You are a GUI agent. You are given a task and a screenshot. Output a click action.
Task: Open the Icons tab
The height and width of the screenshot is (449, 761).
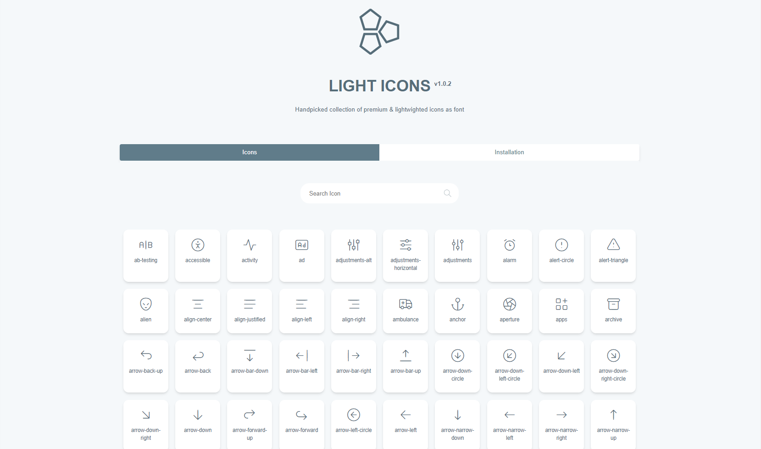click(250, 152)
